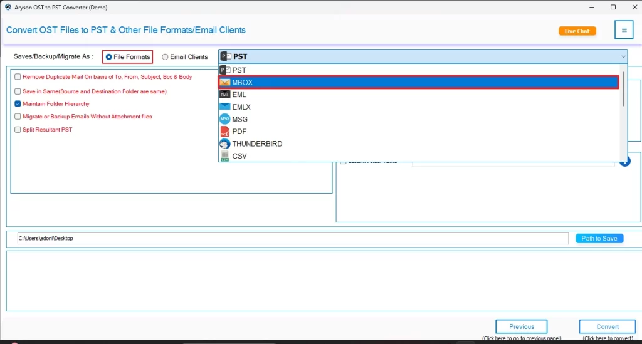Viewport: 642px width, 344px height.
Task: Enable Migrate Emails Without Attachment files
Action: (18, 117)
